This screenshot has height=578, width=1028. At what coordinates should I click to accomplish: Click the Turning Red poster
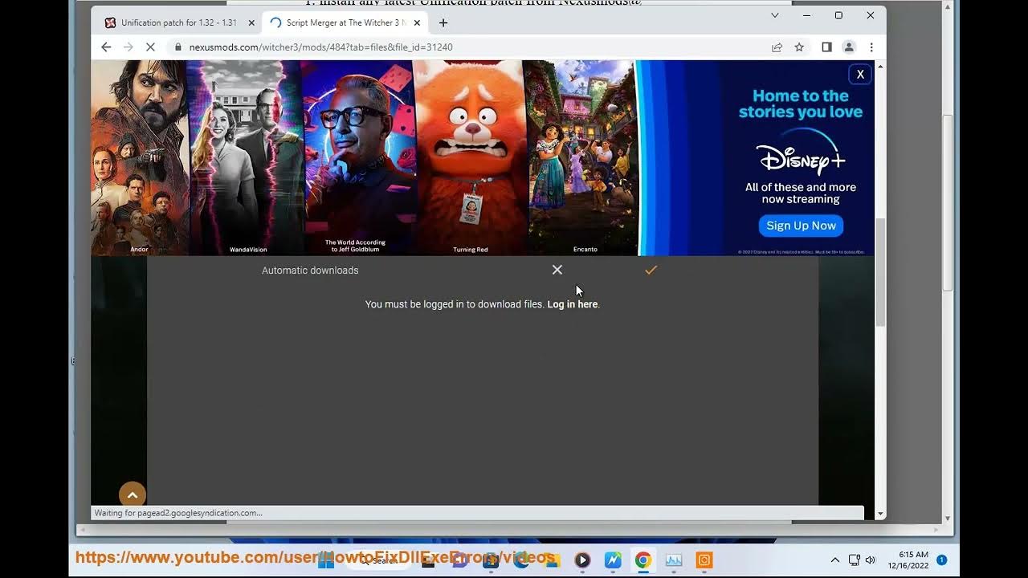pos(471,158)
